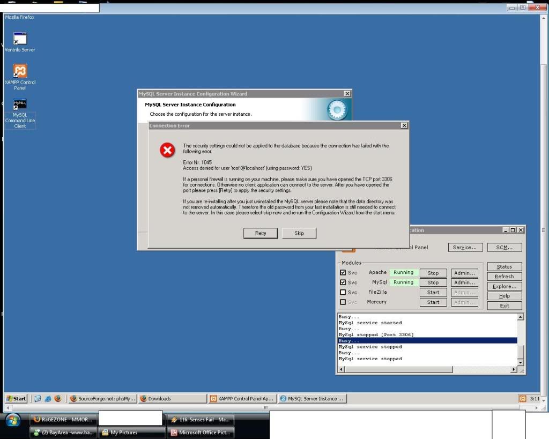Open the MySQL Command Line Client shortcut
Viewport: 549px width, 439px height.
coord(20,104)
